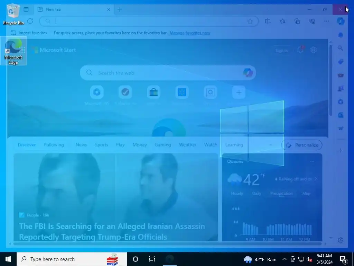Open the Manage favorites now link

[x=190, y=33]
